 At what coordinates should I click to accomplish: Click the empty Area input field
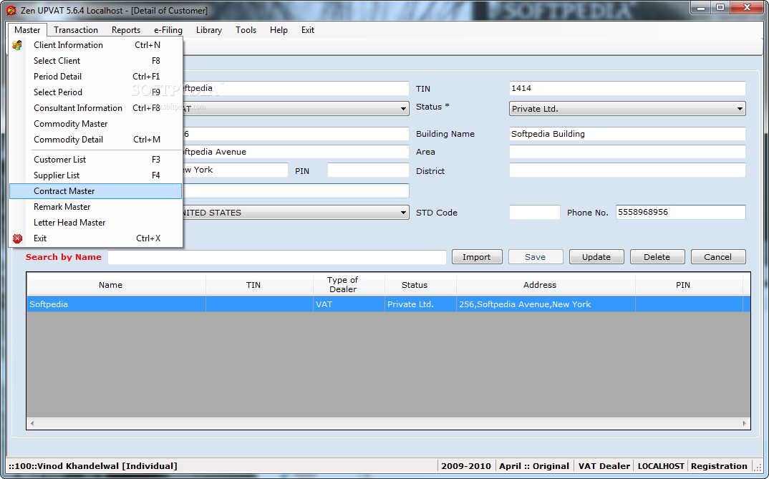tap(627, 152)
